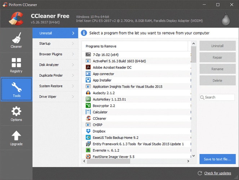Click the refresh icon beside Check for updates
Image resolution: width=239 pixels, height=180 pixels.
200,174
